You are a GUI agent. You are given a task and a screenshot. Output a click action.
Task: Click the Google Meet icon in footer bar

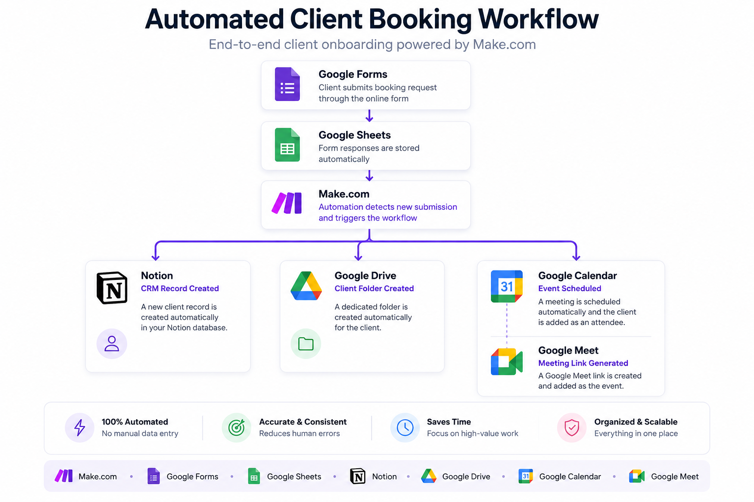[637, 476]
